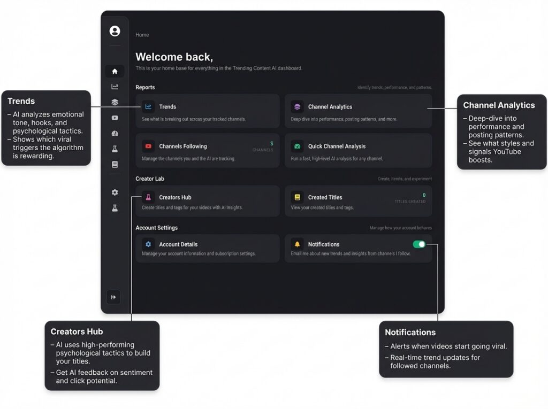Open the Creators Hub card
The height and width of the screenshot is (409, 548).
point(207,201)
